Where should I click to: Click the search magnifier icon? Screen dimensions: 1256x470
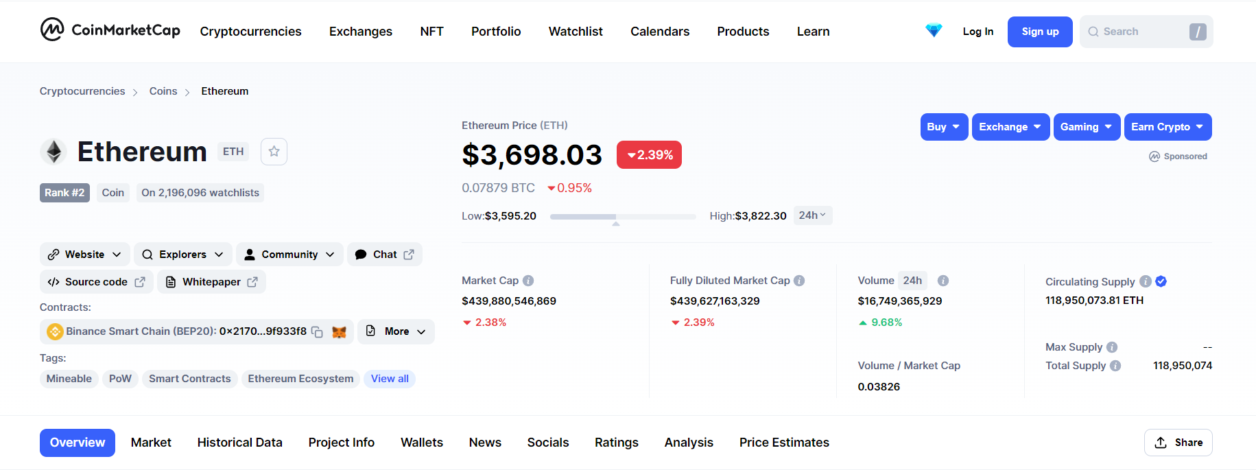tap(1093, 32)
